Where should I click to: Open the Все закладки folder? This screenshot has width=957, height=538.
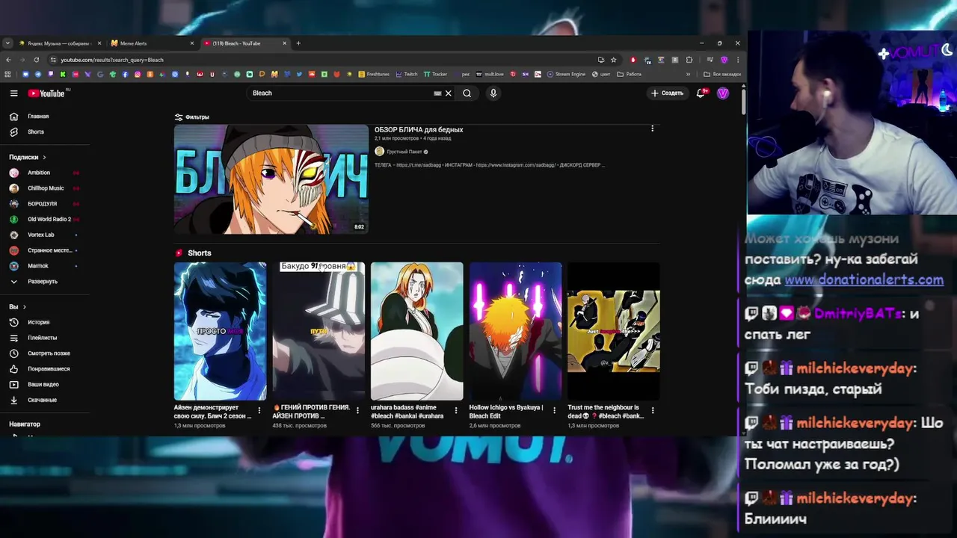(x=722, y=74)
